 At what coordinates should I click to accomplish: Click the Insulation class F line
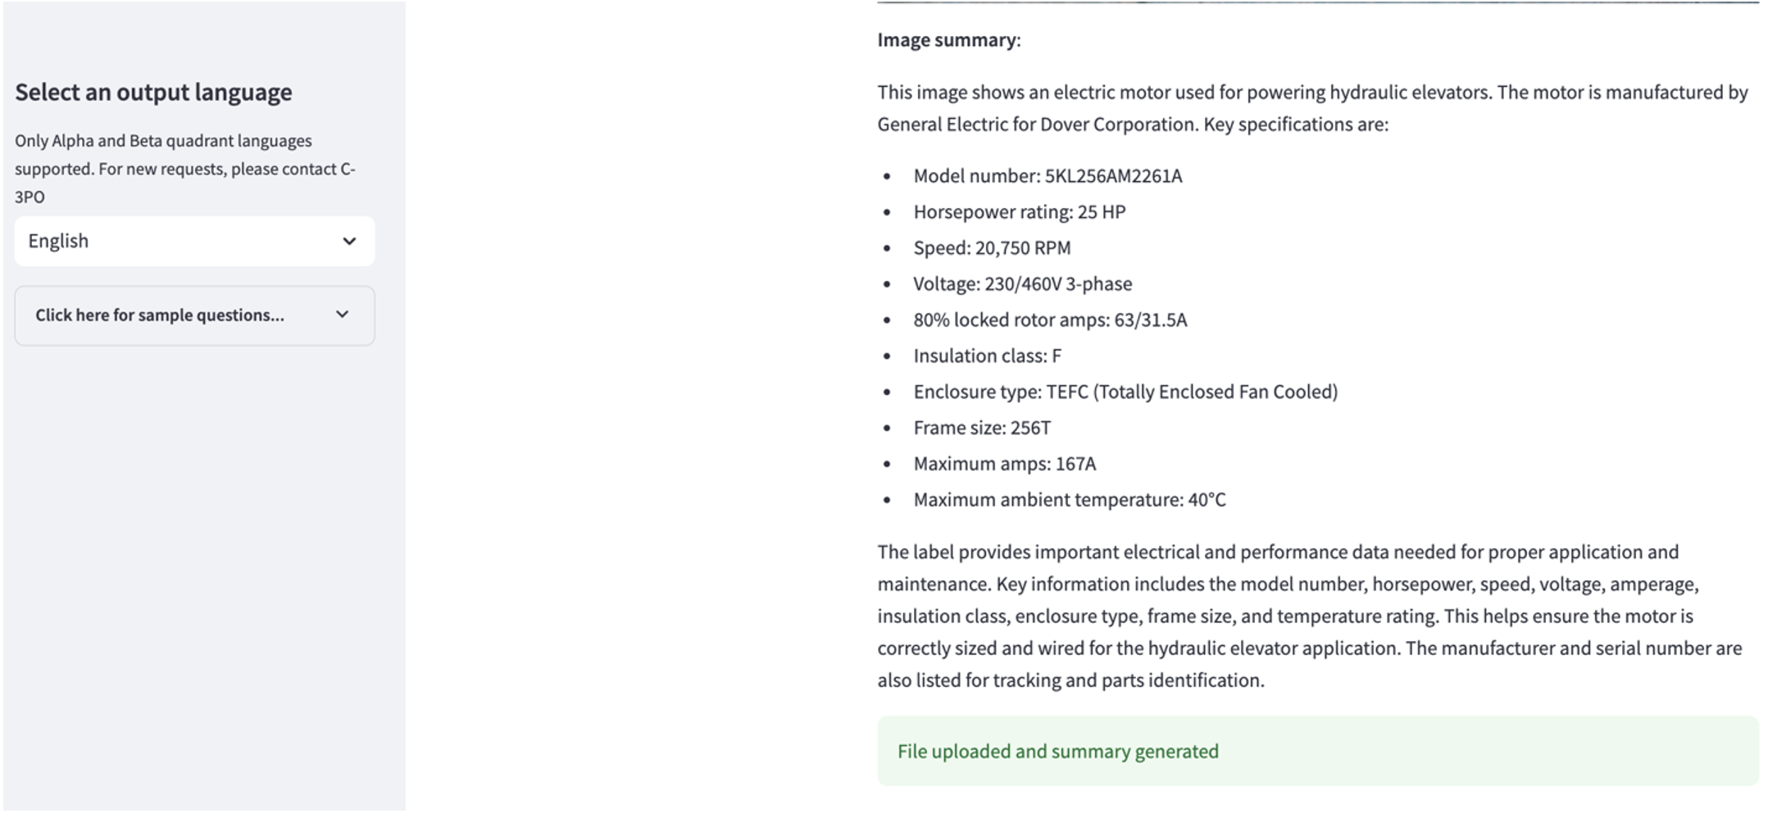(987, 357)
